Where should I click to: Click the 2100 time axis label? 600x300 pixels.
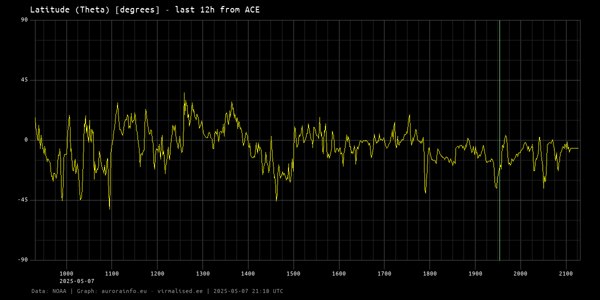566,273
